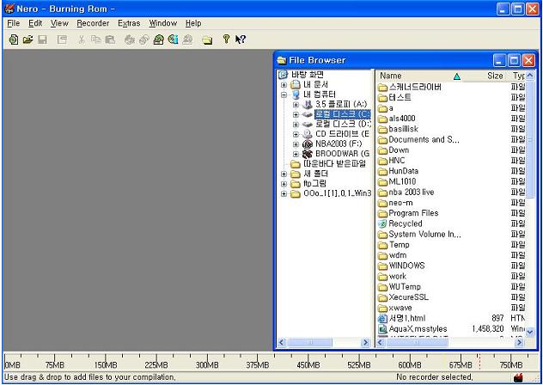Select the 스캐너드라이버 folder

415,87
